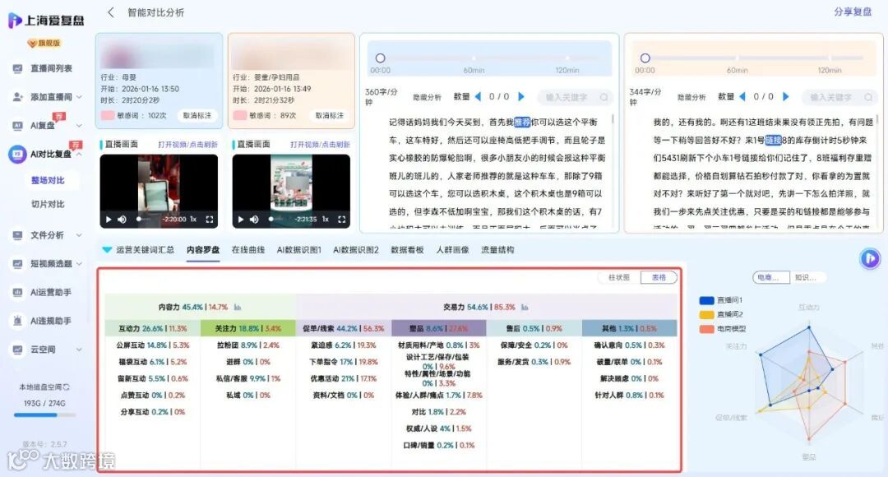The height and width of the screenshot is (477, 888).
Task: Click the 文件分析 sidebar icon
Action: [x=17, y=235]
